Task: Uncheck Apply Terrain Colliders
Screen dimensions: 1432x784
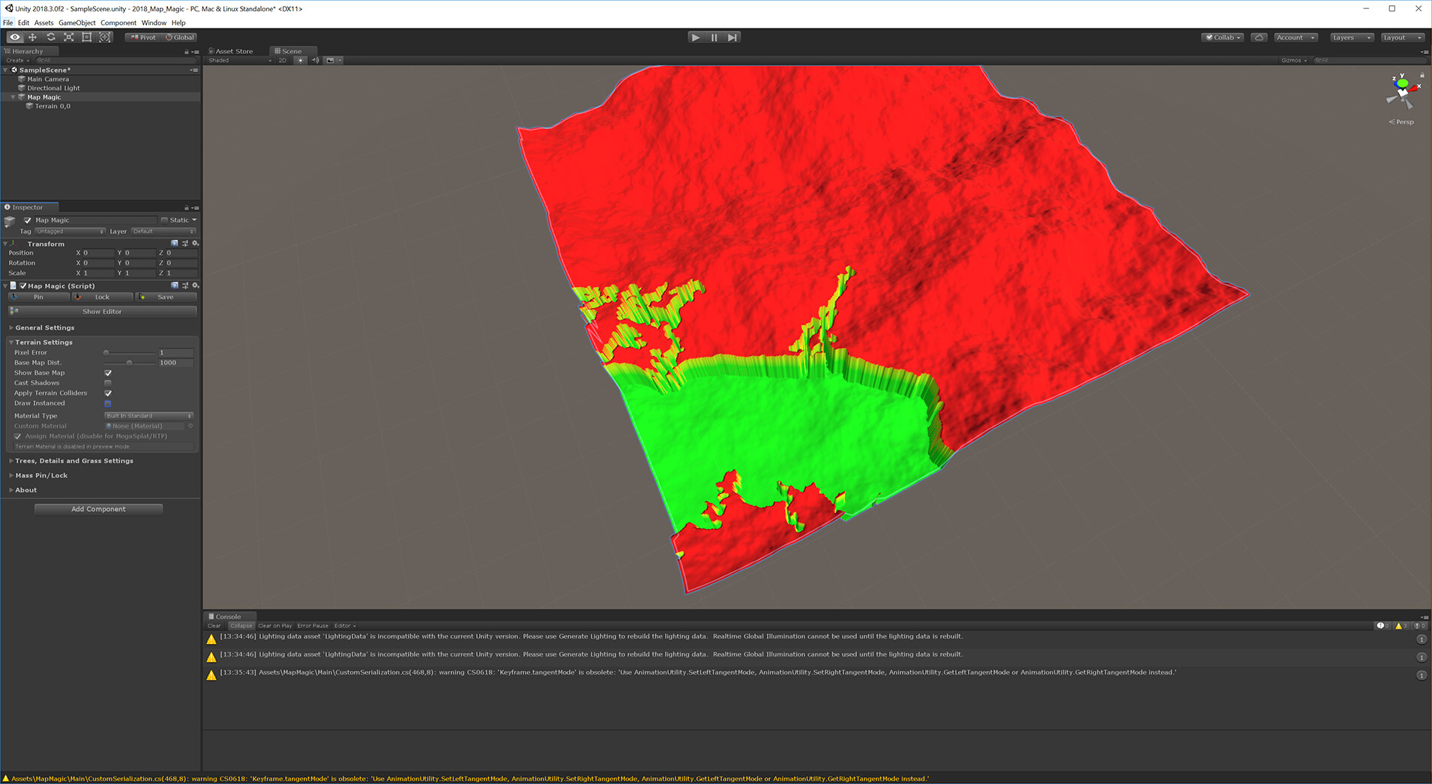Action: pos(108,393)
